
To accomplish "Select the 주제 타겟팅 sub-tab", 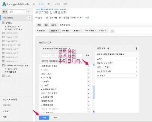I will [x=91, y=31].
